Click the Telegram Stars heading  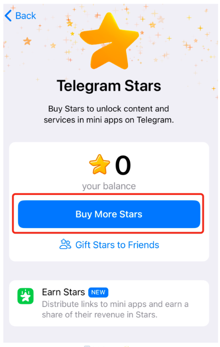coord(109,86)
